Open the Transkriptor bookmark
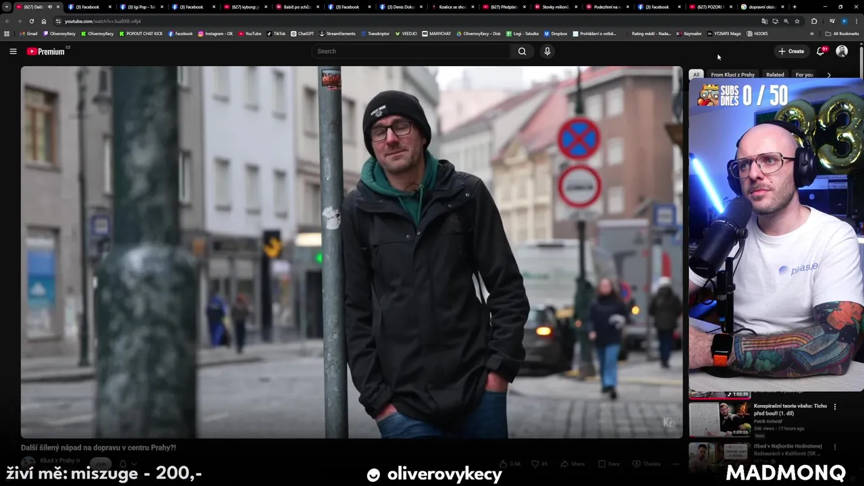The width and height of the screenshot is (864, 486). click(x=375, y=34)
